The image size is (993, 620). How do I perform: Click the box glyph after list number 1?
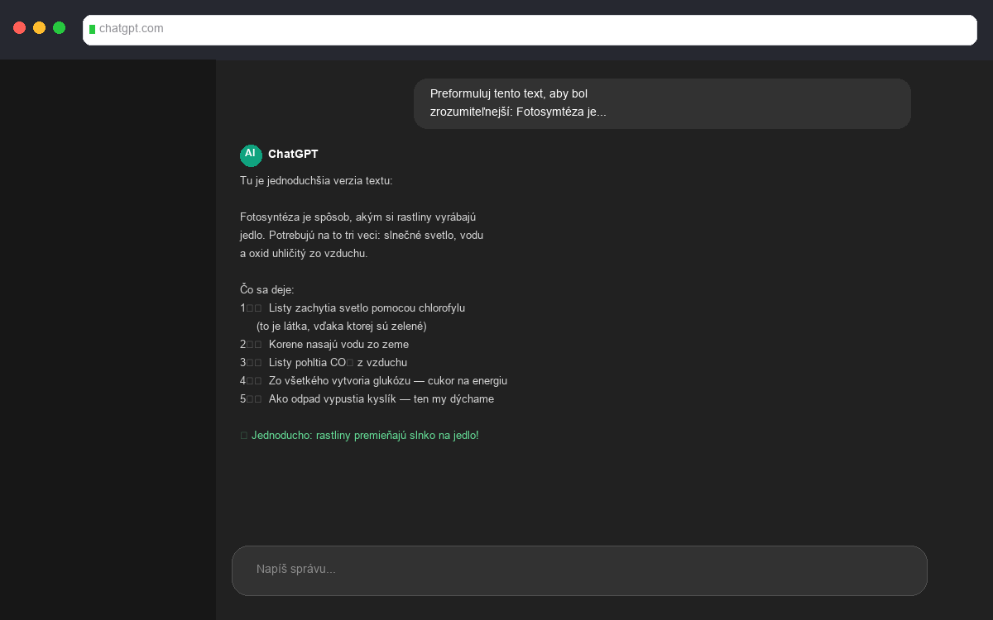[x=252, y=308]
